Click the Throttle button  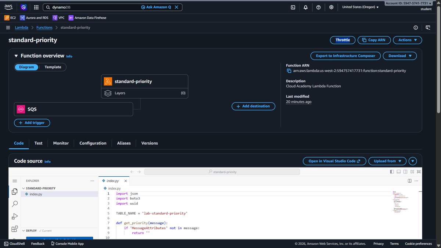pyautogui.click(x=343, y=40)
